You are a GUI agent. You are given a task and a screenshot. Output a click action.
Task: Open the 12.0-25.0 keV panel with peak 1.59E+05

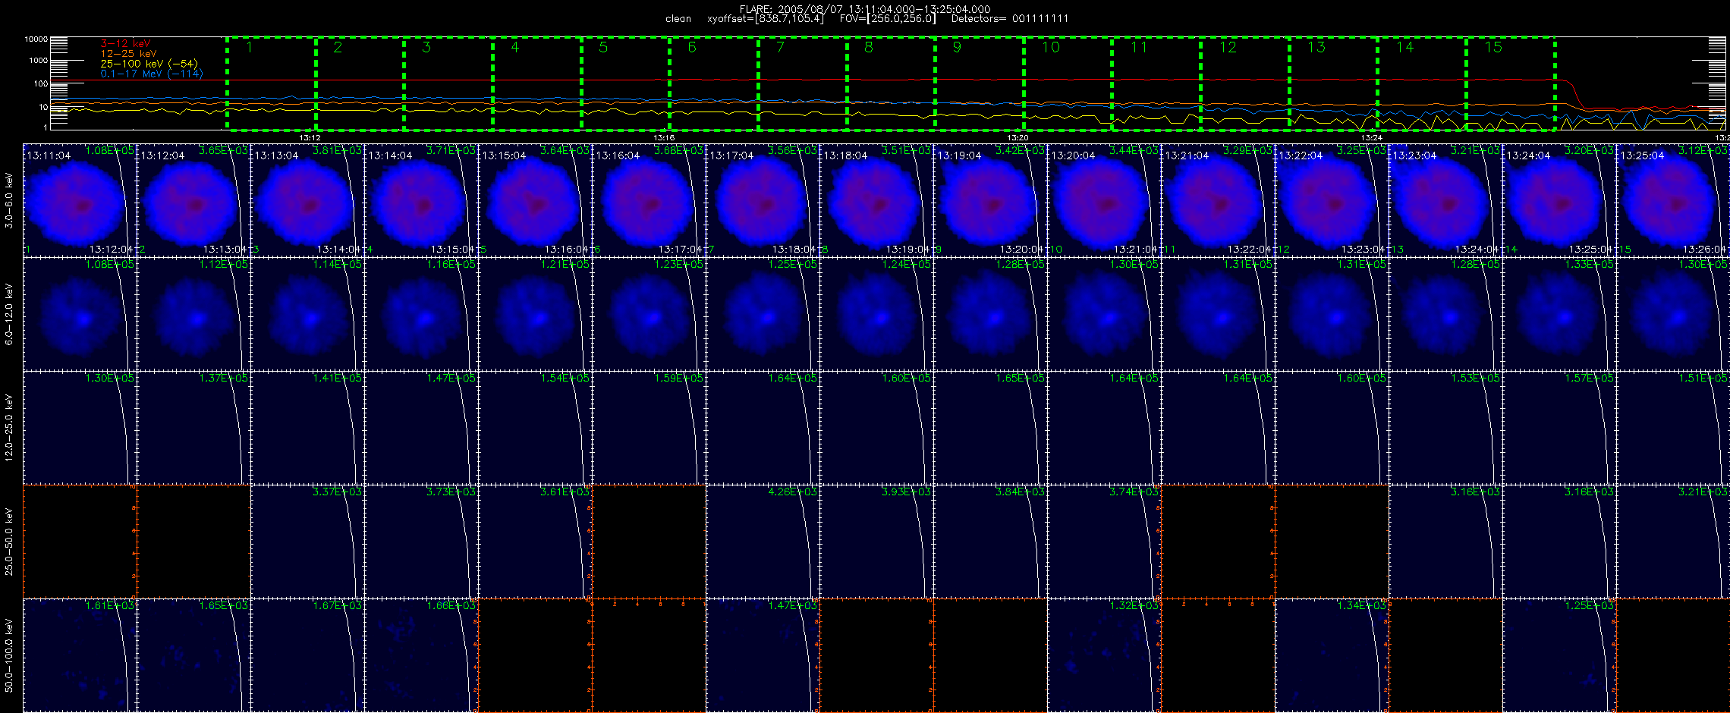point(649,428)
